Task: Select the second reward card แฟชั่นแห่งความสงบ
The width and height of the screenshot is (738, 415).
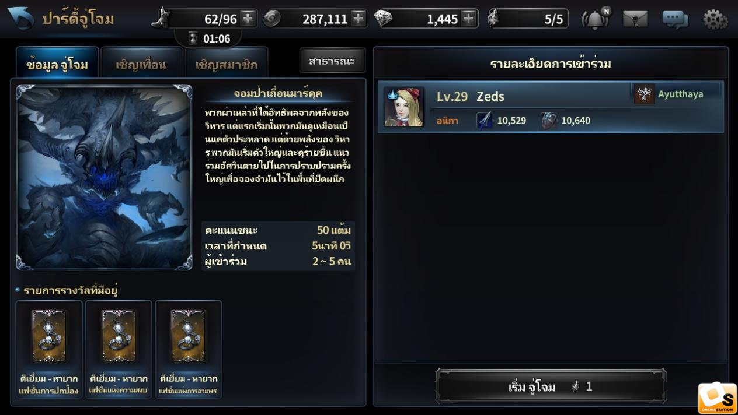Action: point(119,349)
